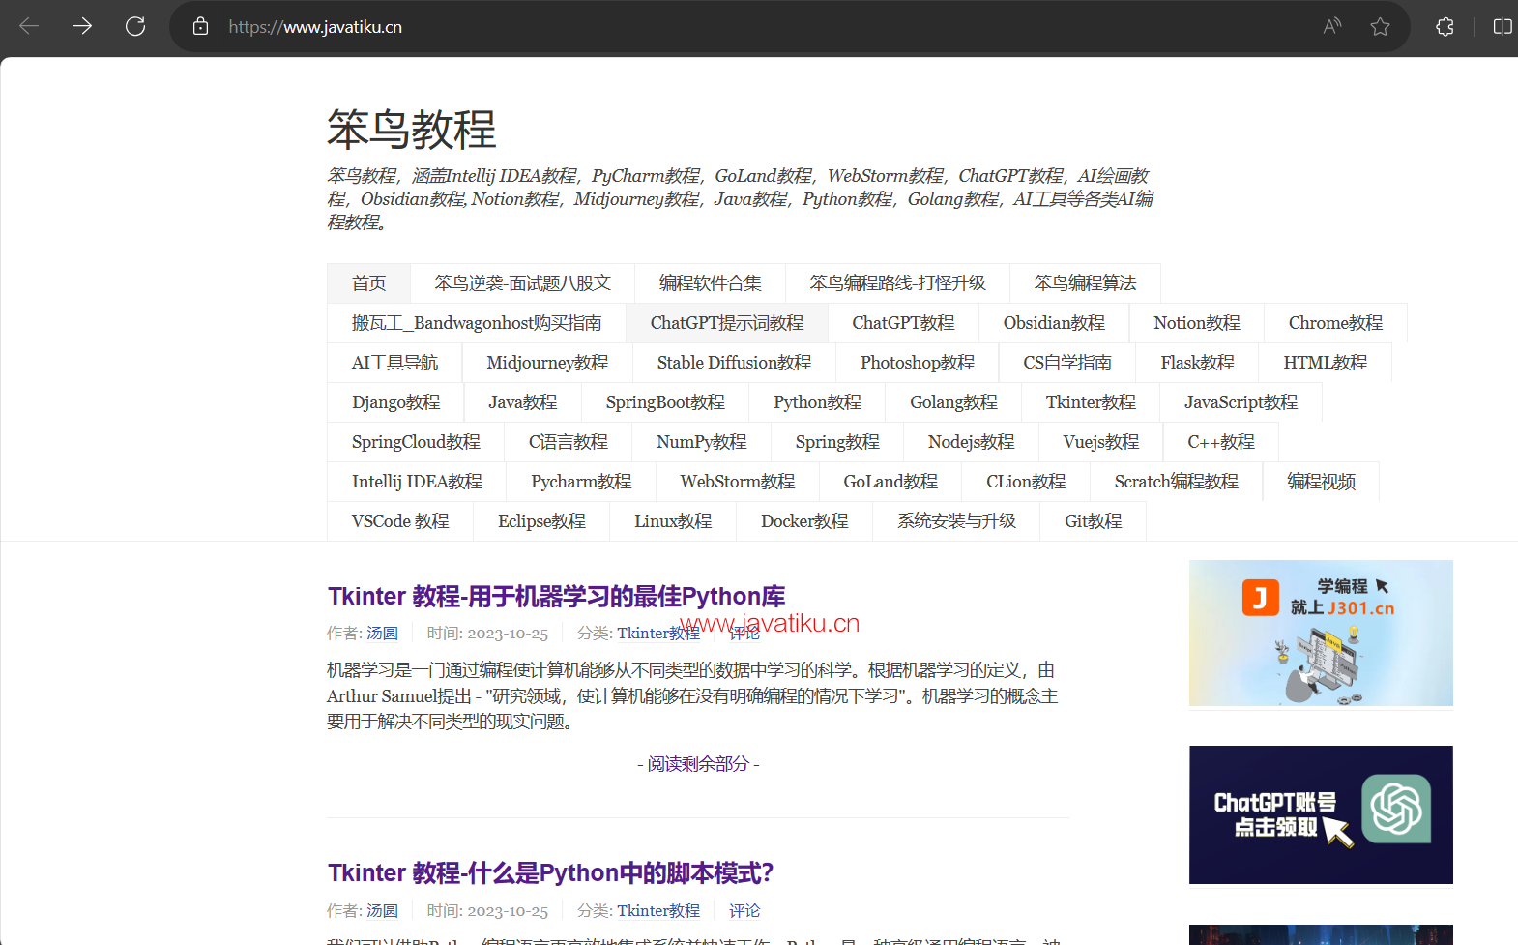The width and height of the screenshot is (1518, 945).
Task: Open the Read aloud tool
Action: click(1332, 26)
